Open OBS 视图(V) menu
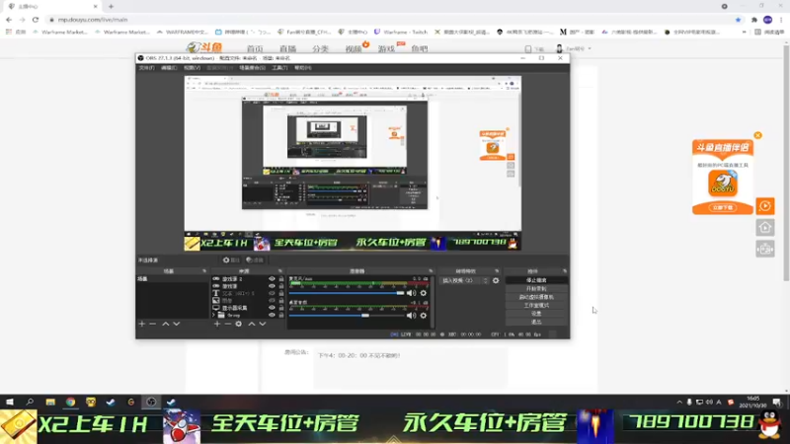790x444 pixels. [192, 68]
